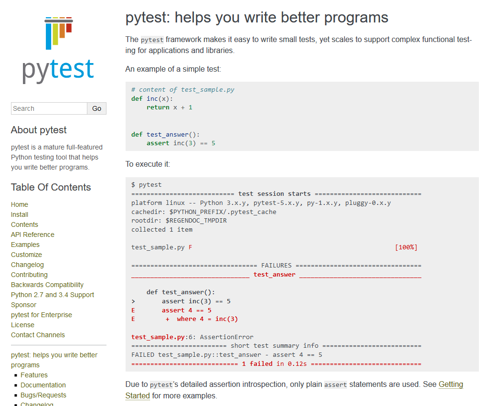Image resolution: width=487 pixels, height=406 pixels.
Task: View the License page
Action: click(22, 325)
